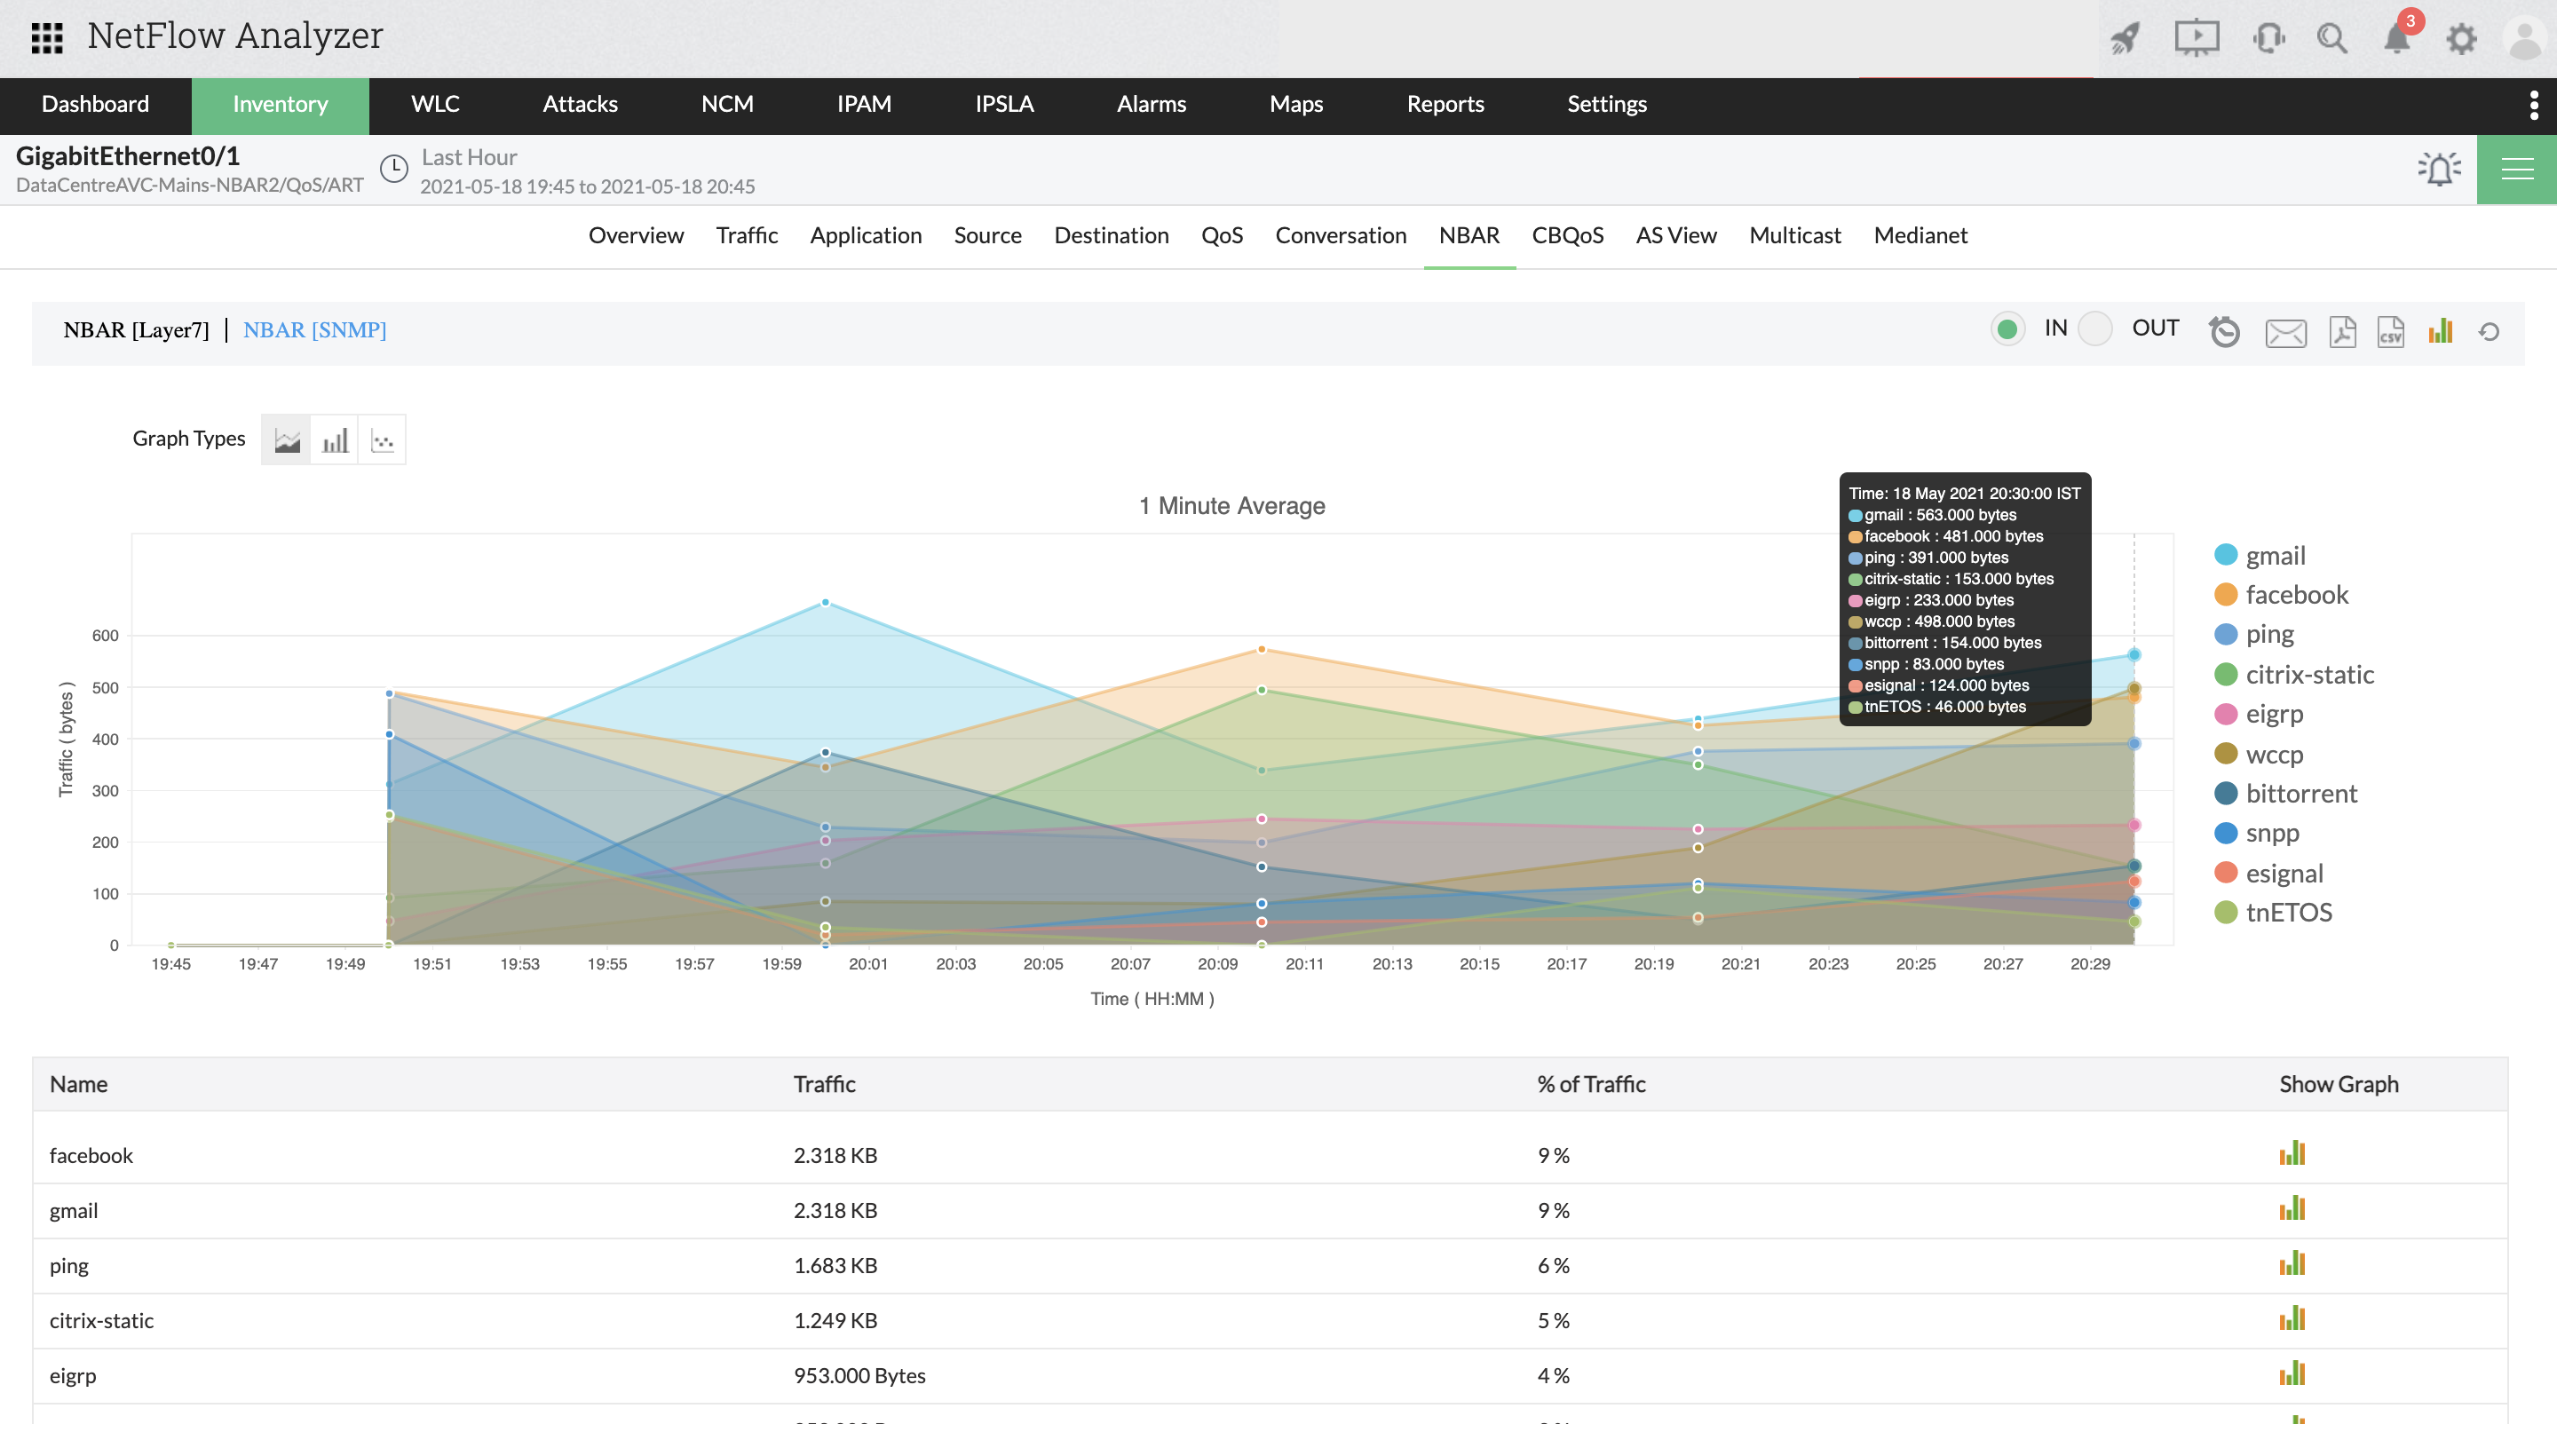Select the QoS tab
The width and height of the screenshot is (2557, 1456).
coord(1224,233)
